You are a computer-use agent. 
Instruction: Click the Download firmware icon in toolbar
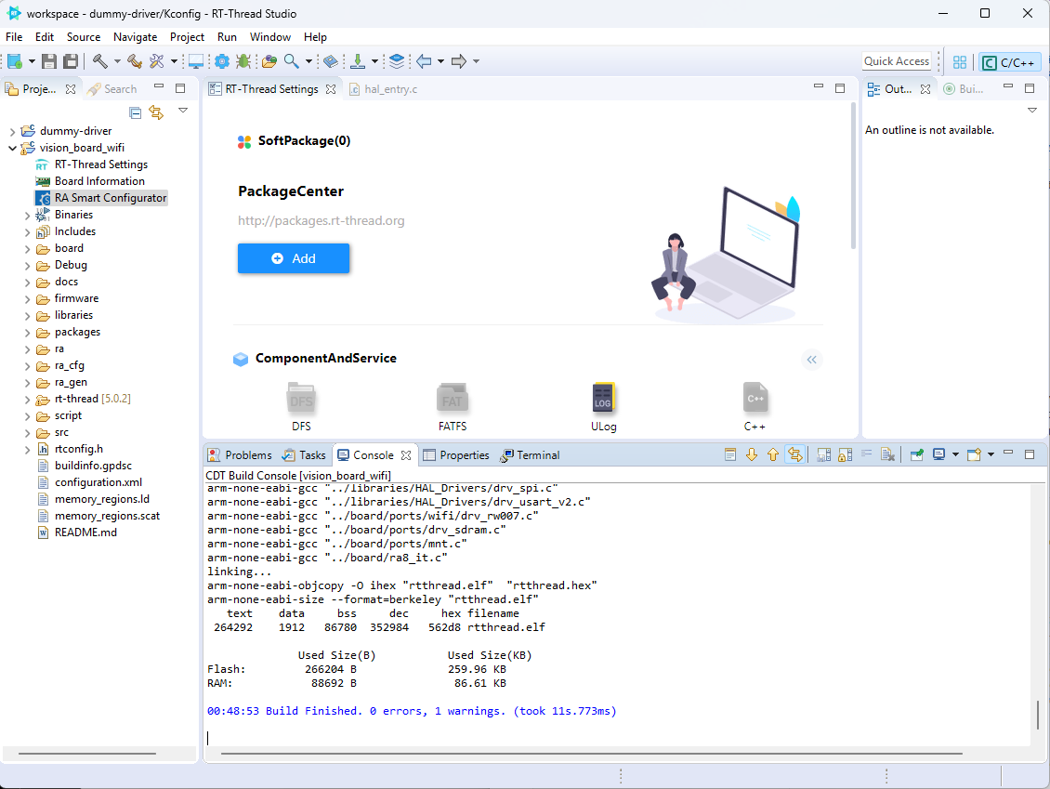tap(358, 61)
